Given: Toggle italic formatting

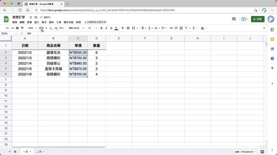Looking at the screenshot, I should coord(106,28).
